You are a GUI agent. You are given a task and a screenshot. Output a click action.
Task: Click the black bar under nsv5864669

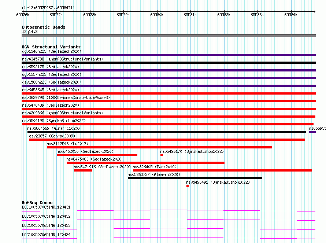tap(167, 132)
